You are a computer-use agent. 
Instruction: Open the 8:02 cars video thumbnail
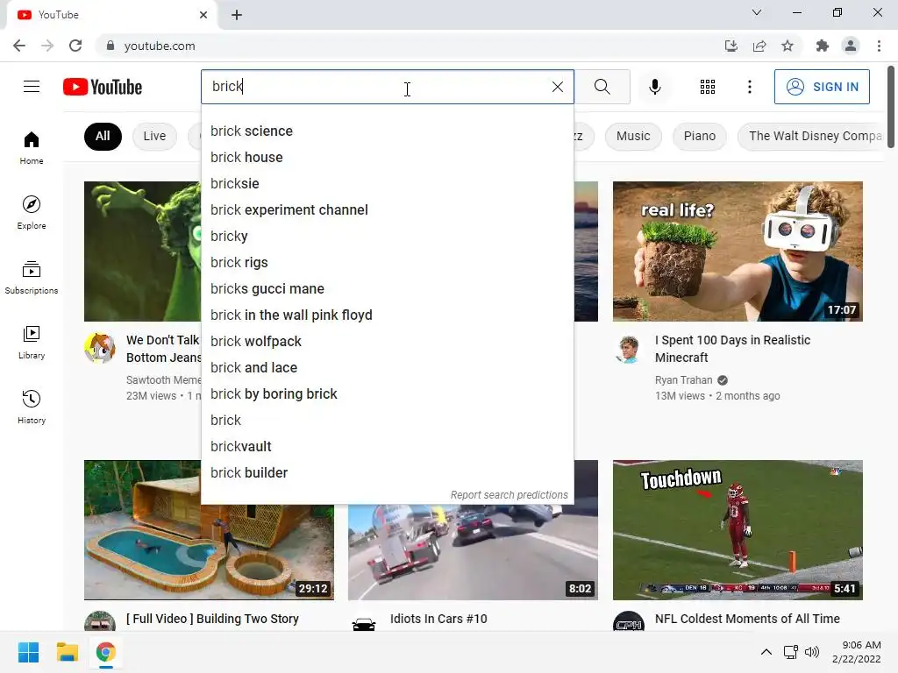(x=473, y=553)
